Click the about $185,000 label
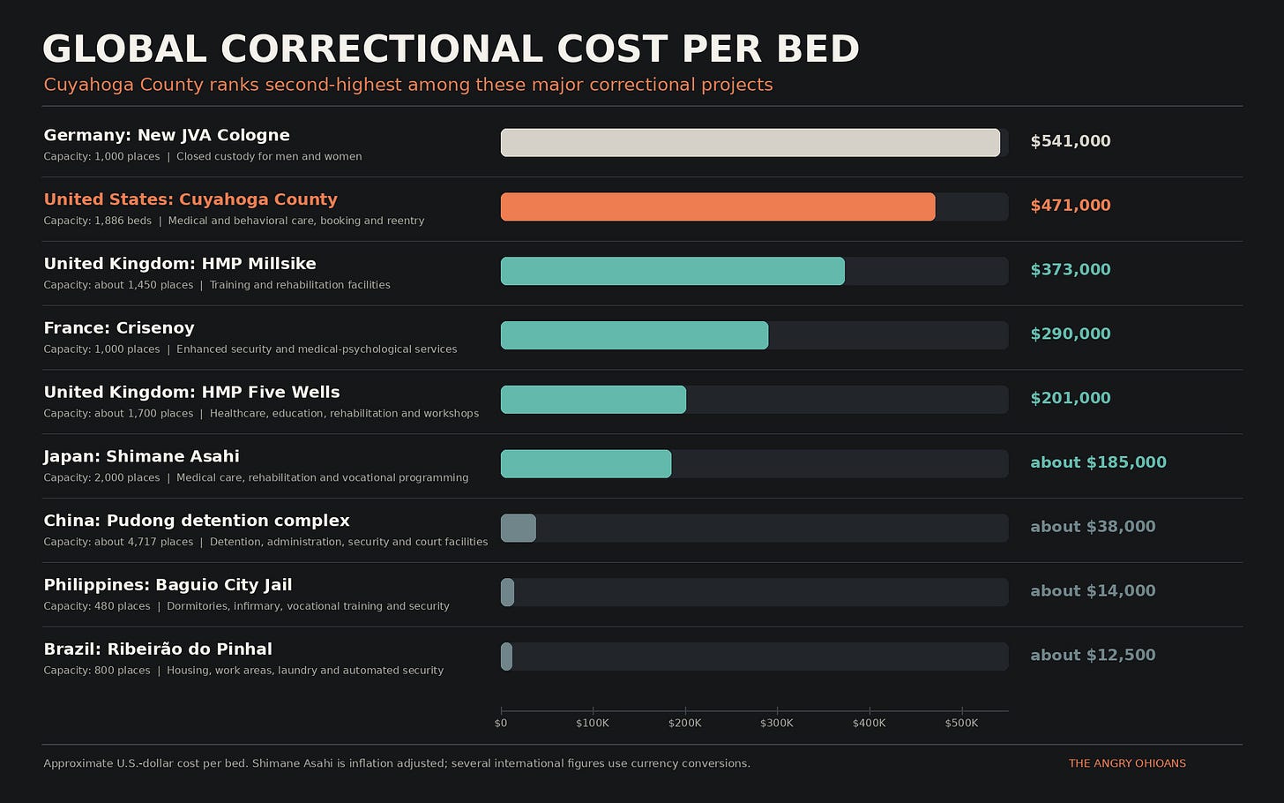Screen dimensions: 1284x803 [1098, 462]
